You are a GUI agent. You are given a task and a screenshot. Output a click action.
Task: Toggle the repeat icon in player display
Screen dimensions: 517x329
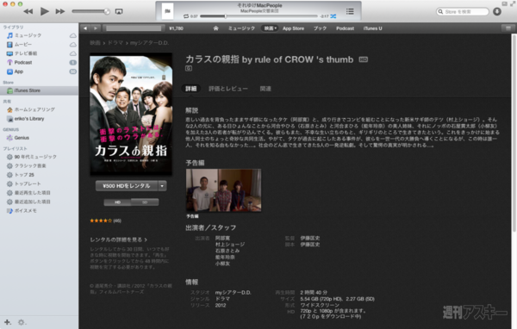pos(186,16)
